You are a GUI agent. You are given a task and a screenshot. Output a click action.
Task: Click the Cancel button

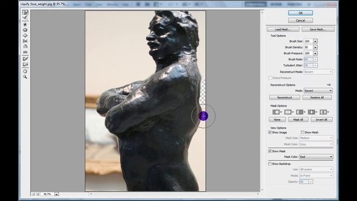click(300, 21)
